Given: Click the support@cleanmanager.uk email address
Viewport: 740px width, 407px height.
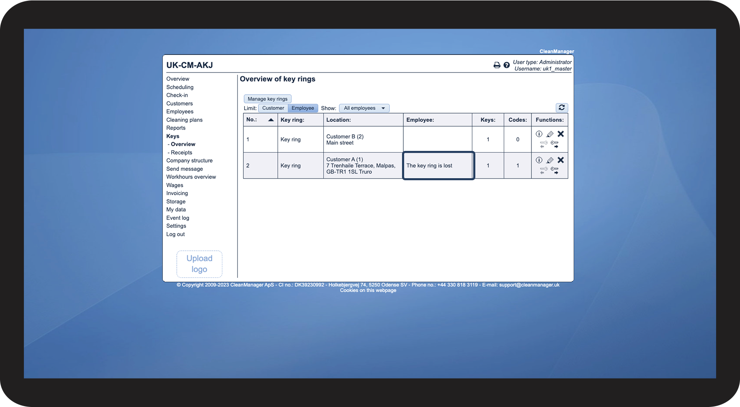Looking at the screenshot, I should [529, 285].
